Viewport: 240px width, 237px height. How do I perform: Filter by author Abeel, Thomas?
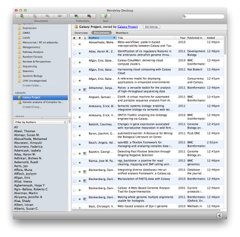(x=25, y=131)
